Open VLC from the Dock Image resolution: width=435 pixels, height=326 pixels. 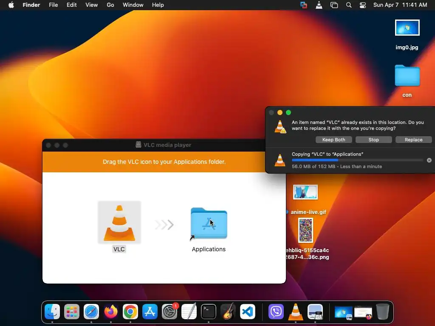[296, 312]
